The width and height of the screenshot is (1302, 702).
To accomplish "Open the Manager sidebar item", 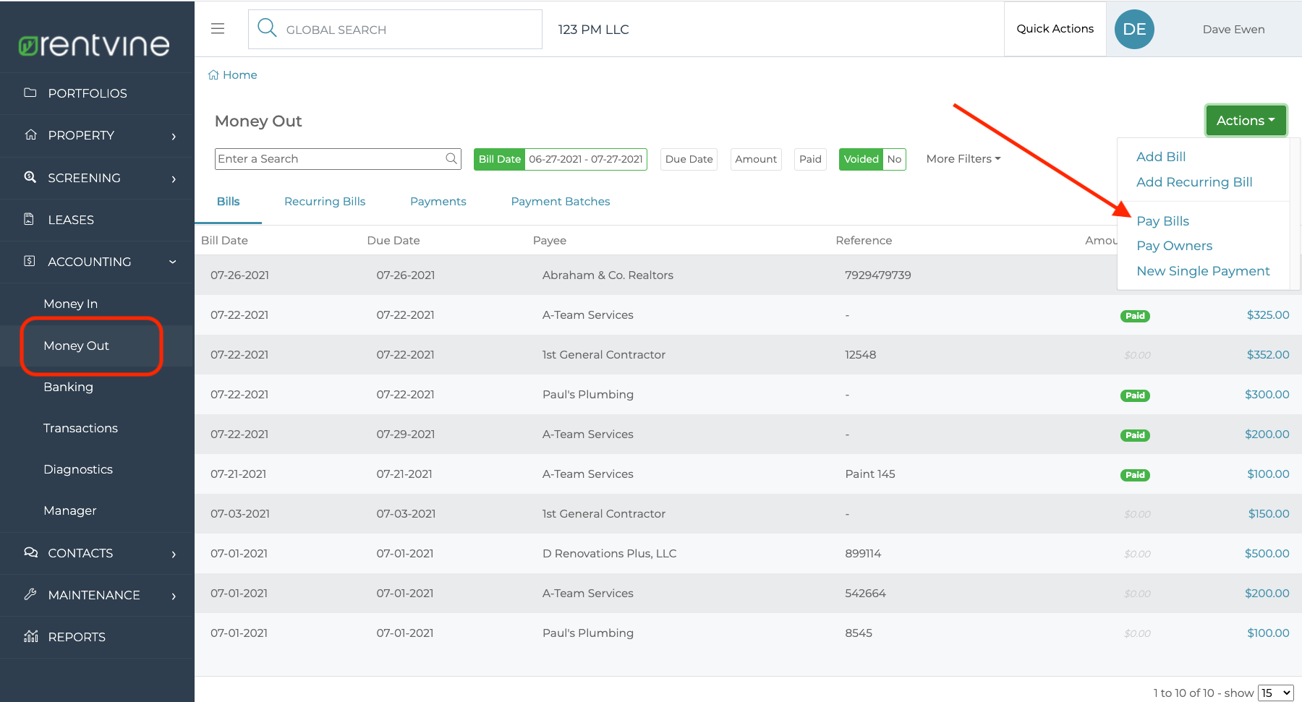I will 69,510.
